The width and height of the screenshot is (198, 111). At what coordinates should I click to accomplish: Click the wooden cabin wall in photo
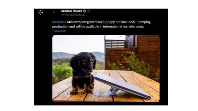(x=148, y=50)
